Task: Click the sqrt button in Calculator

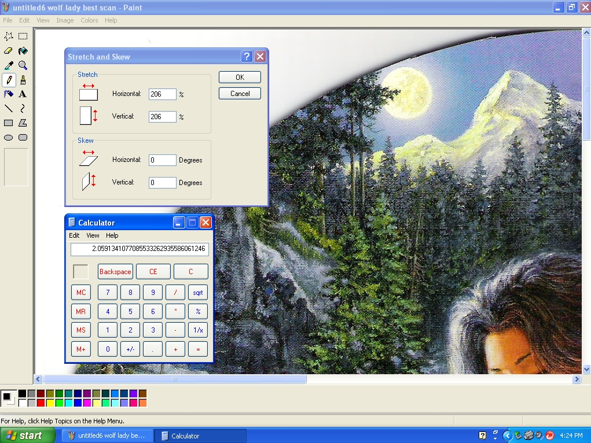Action: click(x=198, y=293)
